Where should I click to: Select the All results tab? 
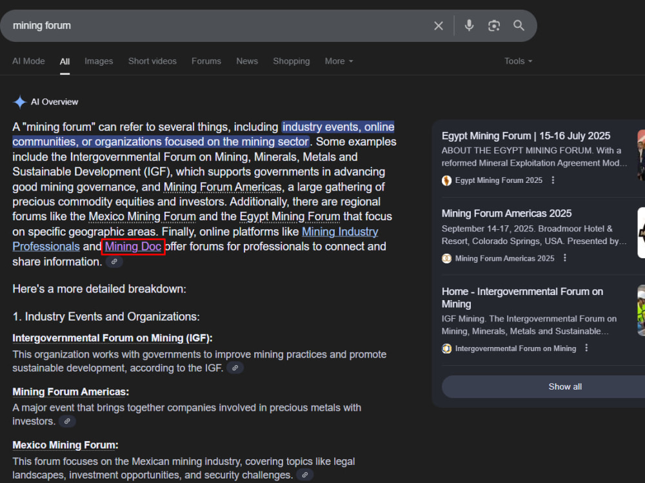64,62
